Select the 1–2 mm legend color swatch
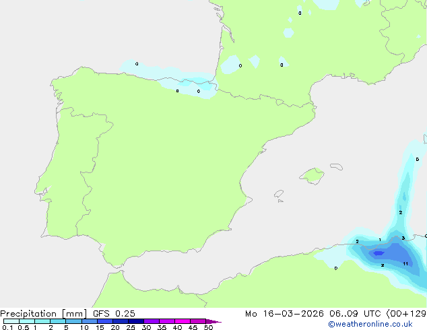 point(42,321)
